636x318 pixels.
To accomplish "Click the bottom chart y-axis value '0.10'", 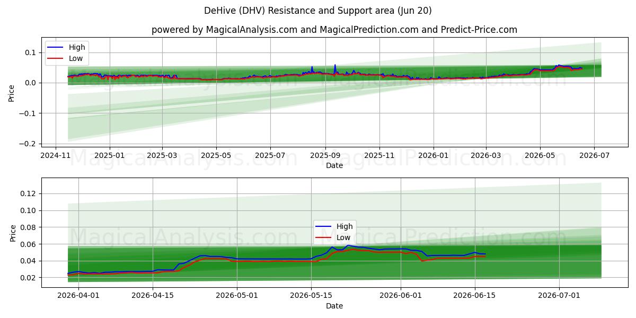I will (29, 210).
